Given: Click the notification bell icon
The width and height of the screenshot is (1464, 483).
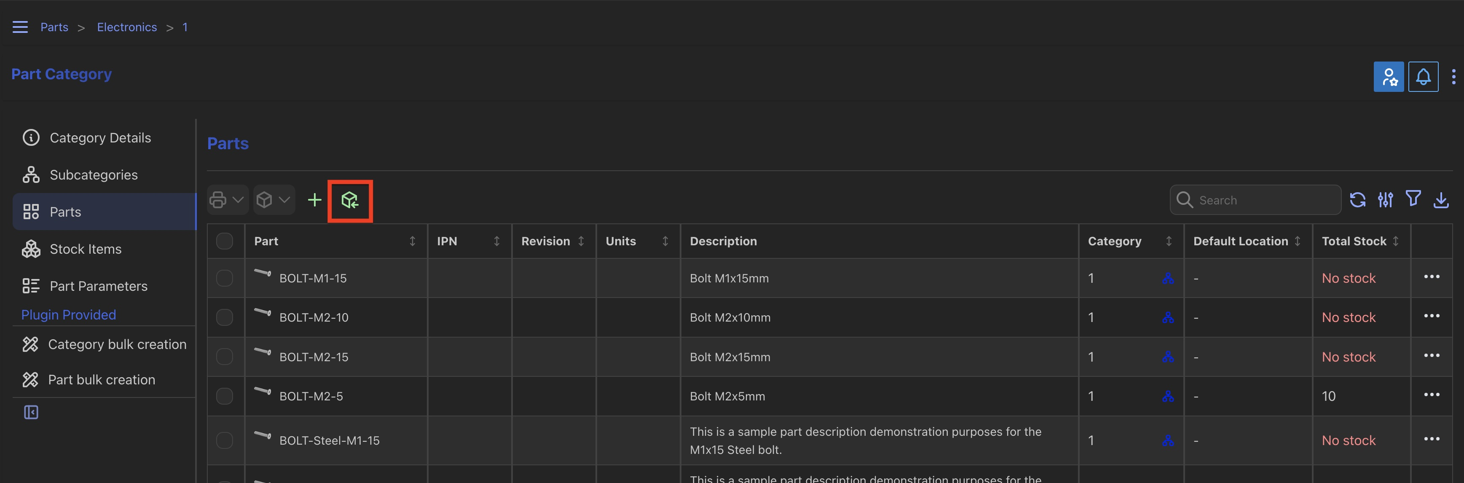Looking at the screenshot, I should [1423, 77].
